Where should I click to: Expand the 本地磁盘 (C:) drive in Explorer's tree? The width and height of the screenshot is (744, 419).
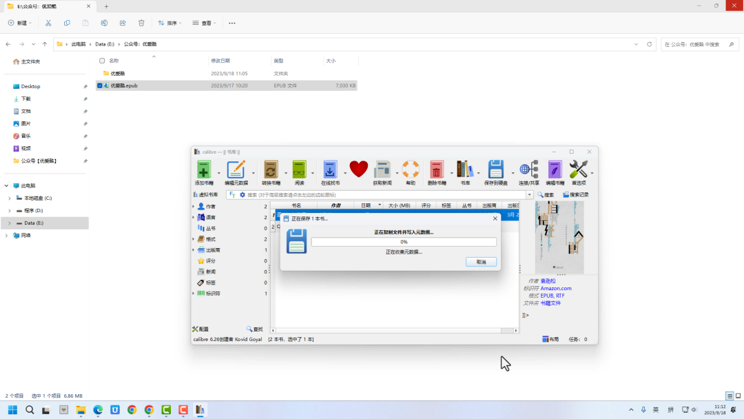tap(10, 198)
